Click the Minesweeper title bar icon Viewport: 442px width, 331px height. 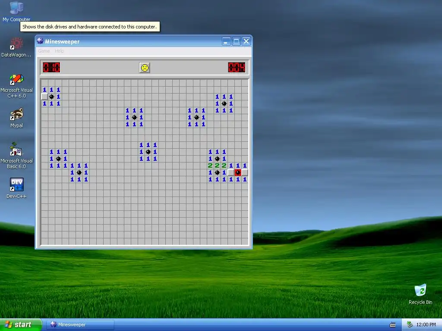coord(40,41)
